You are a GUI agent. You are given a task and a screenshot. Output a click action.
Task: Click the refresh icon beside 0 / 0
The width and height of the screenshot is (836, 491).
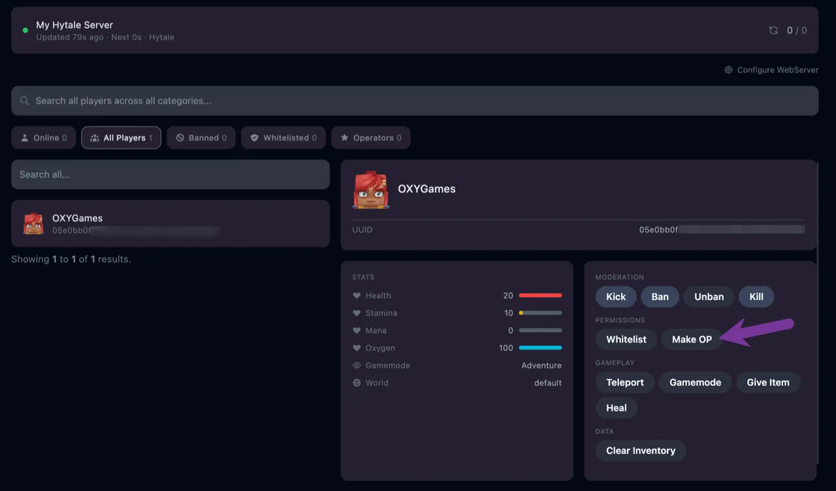click(773, 31)
